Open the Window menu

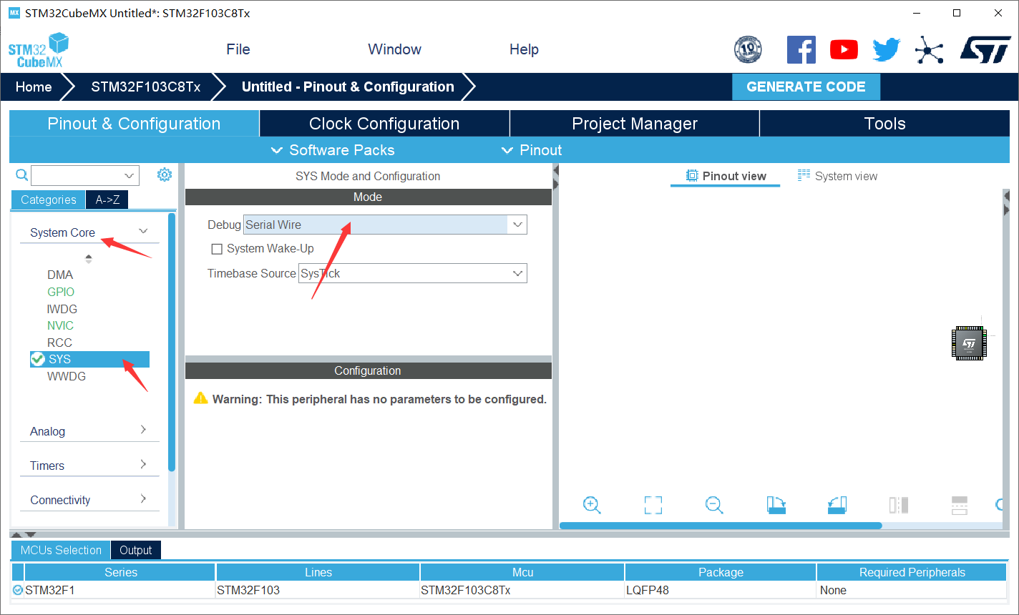(394, 49)
